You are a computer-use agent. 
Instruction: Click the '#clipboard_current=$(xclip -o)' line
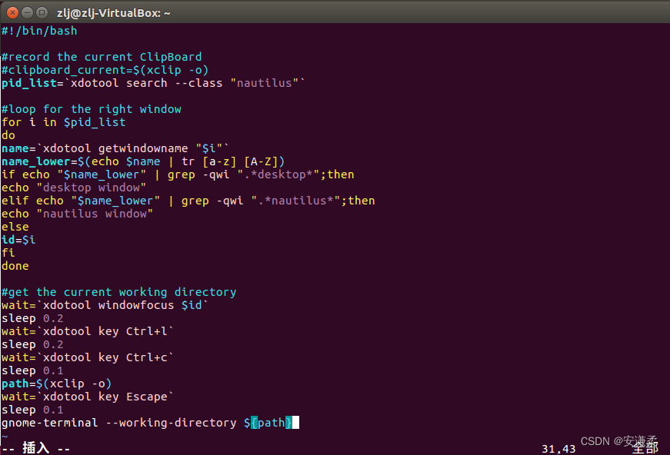(105, 70)
